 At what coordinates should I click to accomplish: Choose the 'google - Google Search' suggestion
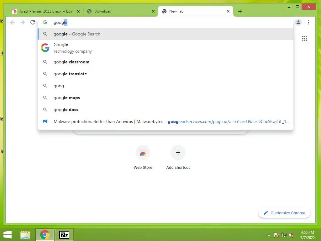166,34
